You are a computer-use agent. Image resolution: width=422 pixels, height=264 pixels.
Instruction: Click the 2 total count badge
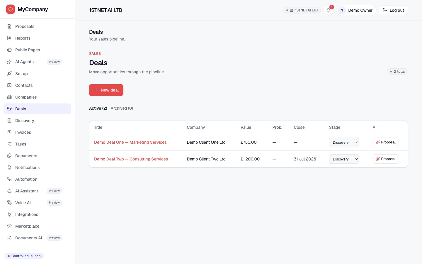pyautogui.click(x=397, y=72)
